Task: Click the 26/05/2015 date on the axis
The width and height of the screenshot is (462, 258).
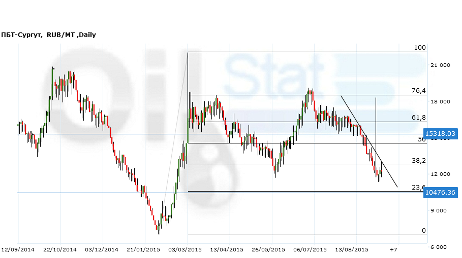Action: 269,249
